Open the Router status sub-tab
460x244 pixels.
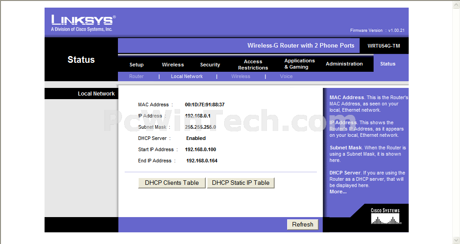(136, 76)
